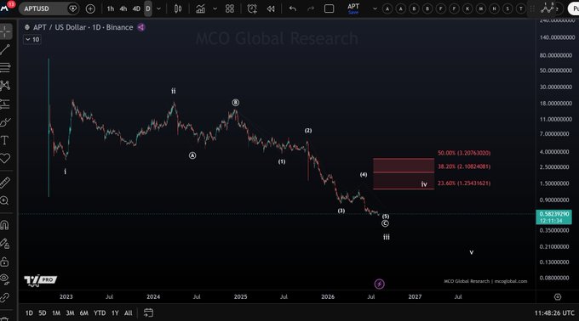This screenshot has height=321, width=579.
Task: Click the M circle shortcut in the toolbar
Action: pos(481,8)
